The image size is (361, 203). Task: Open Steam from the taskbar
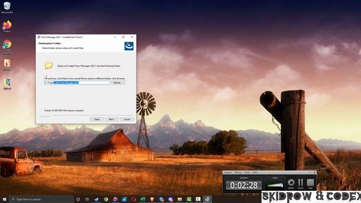[96, 199]
